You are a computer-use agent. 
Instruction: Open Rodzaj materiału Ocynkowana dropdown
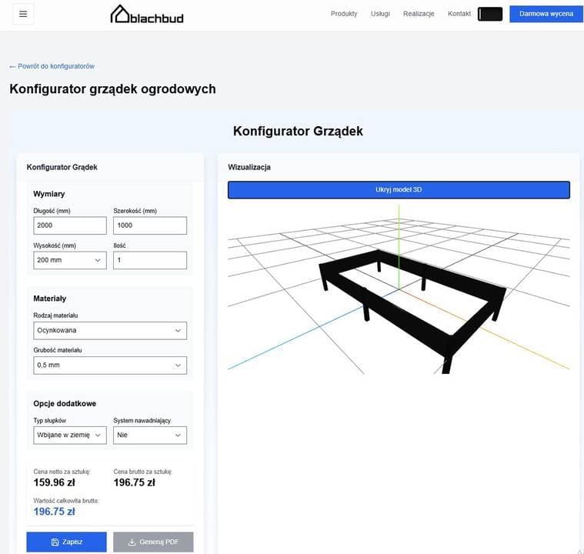(110, 330)
